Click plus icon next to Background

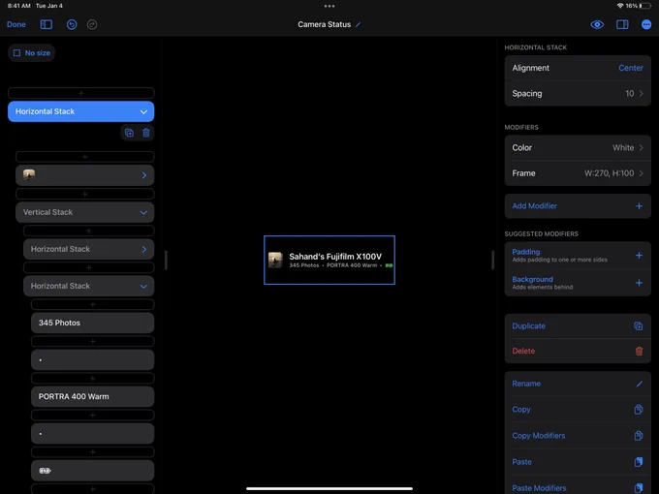tap(639, 283)
